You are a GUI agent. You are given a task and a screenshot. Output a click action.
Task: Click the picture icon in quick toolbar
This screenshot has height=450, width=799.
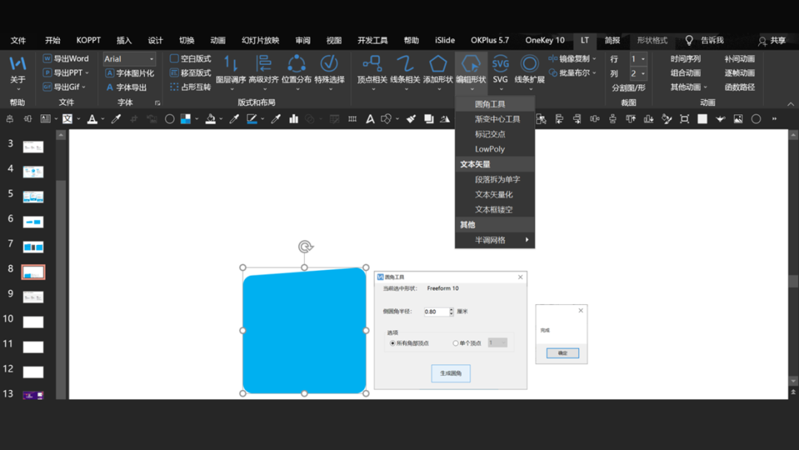[x=738, y=118]
